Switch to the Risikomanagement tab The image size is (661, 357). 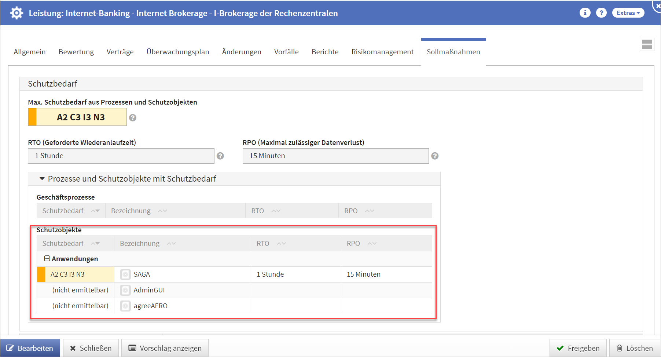(x=382, y=52)
